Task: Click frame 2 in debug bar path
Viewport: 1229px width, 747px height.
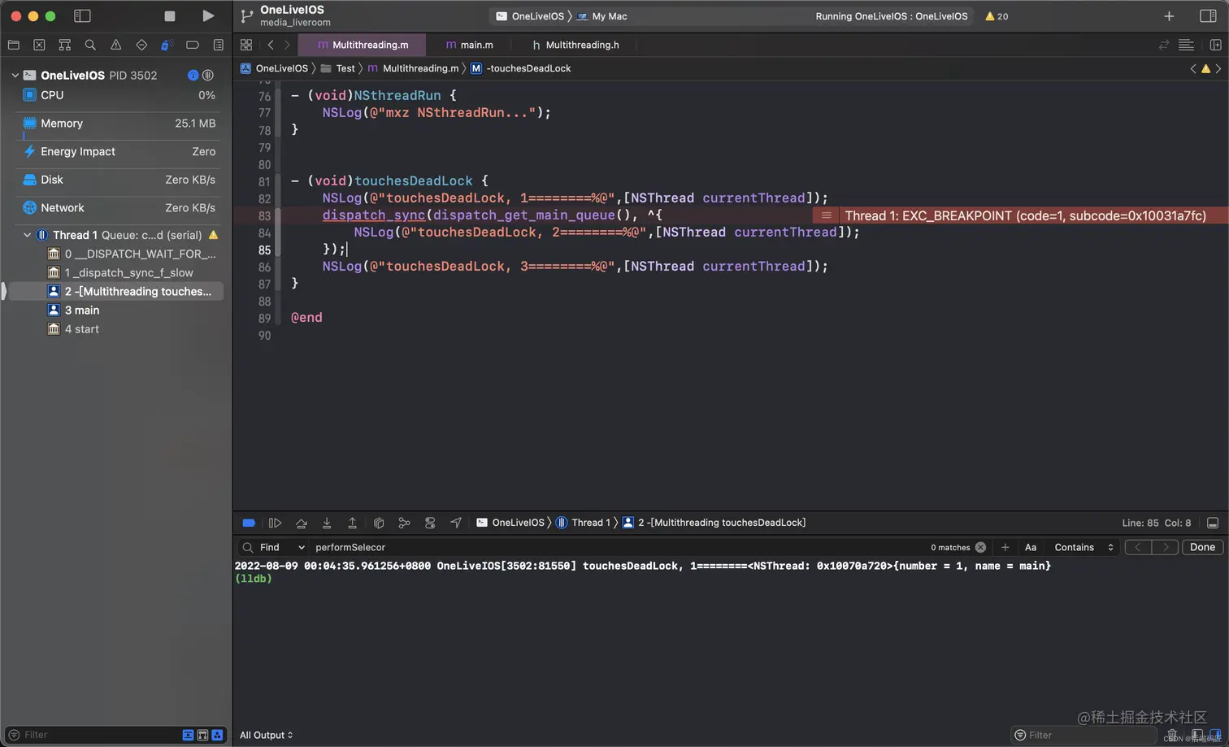Action: pyautogui.click(x=714, y=523)
